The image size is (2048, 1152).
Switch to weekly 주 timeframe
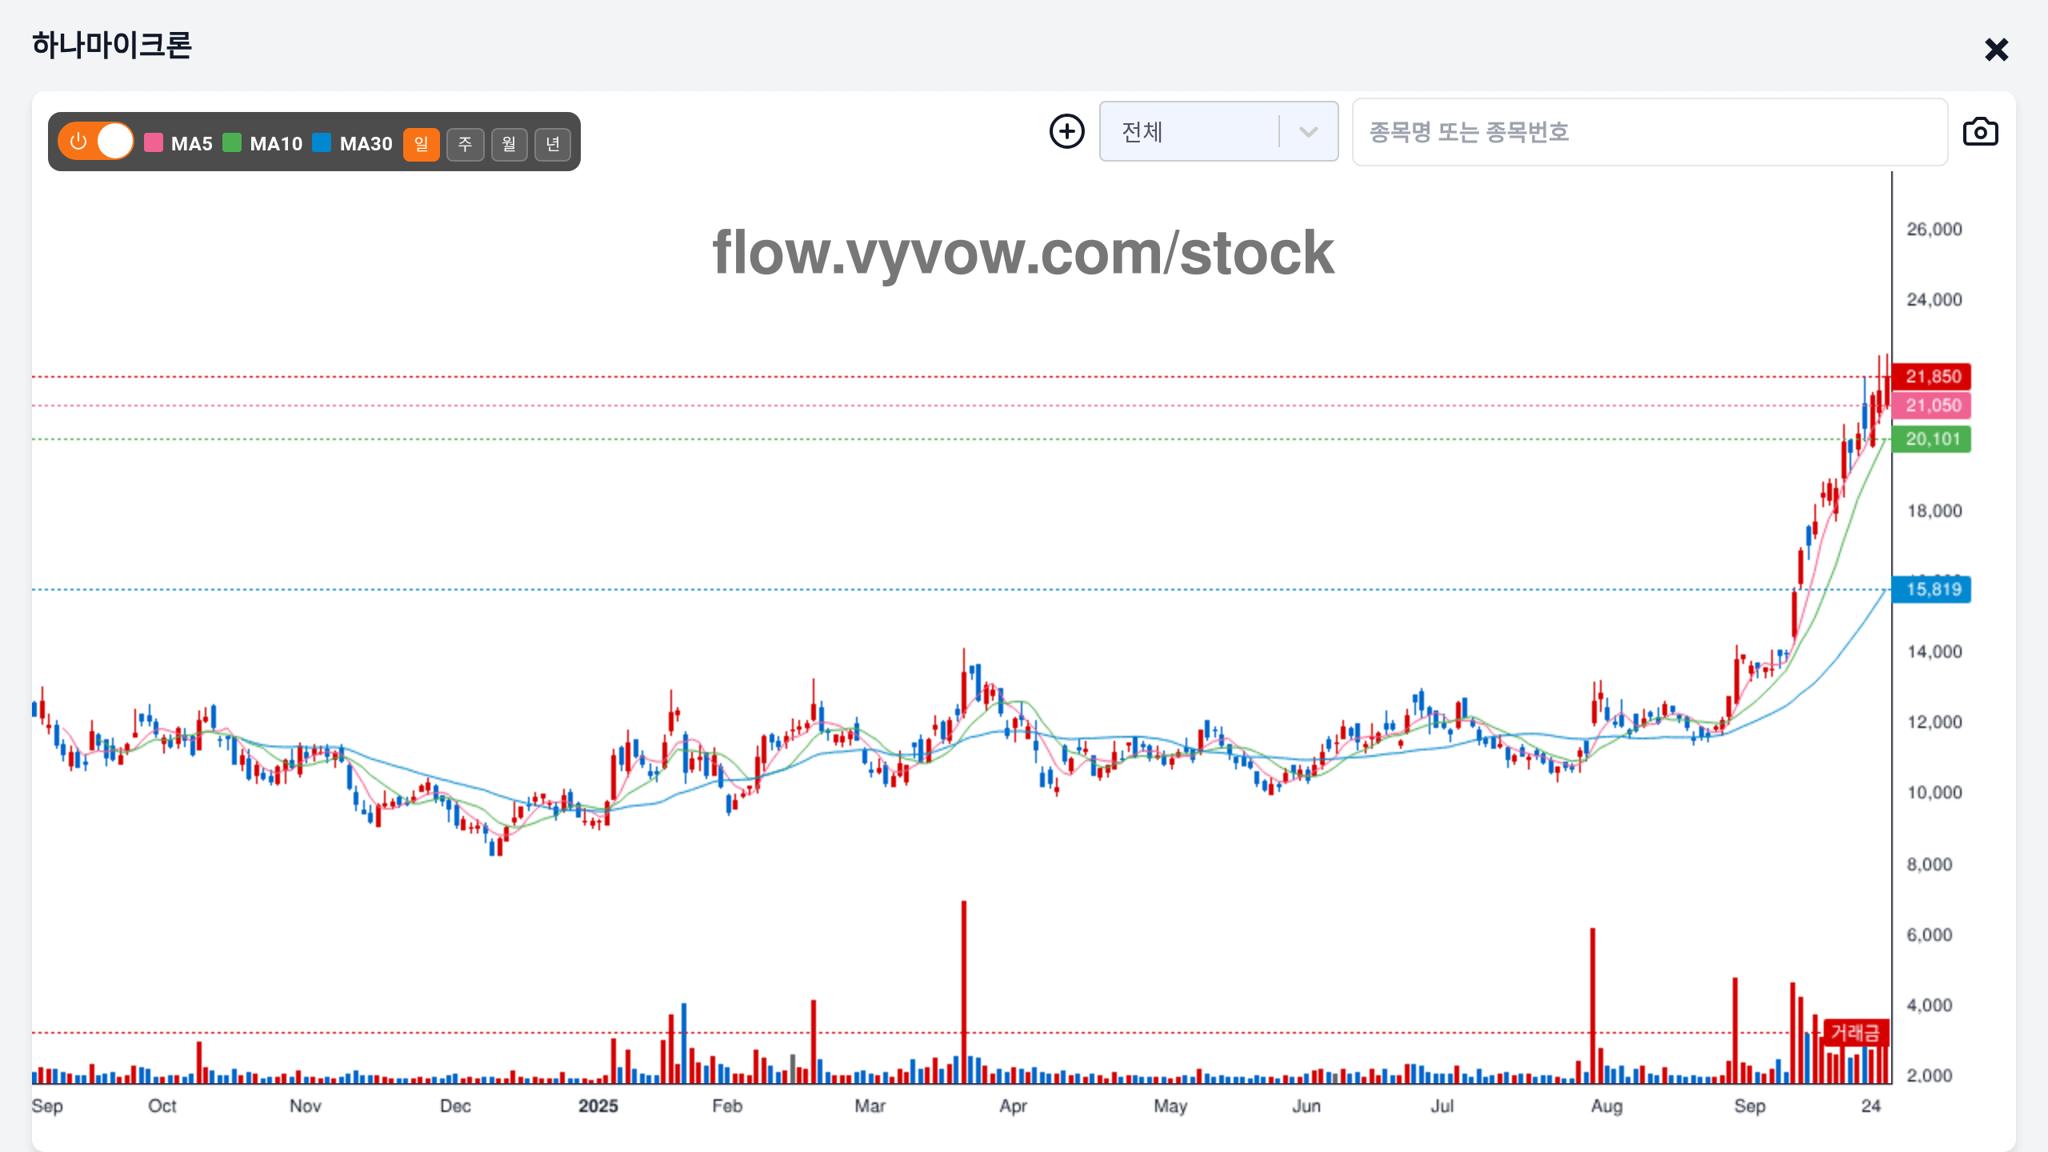[x=466, y=145]
